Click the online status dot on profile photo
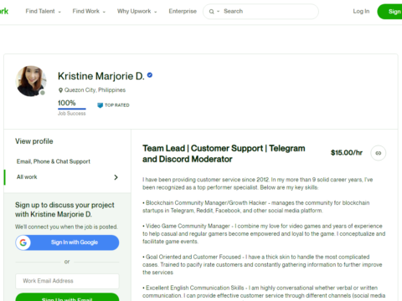 (43, 93)
